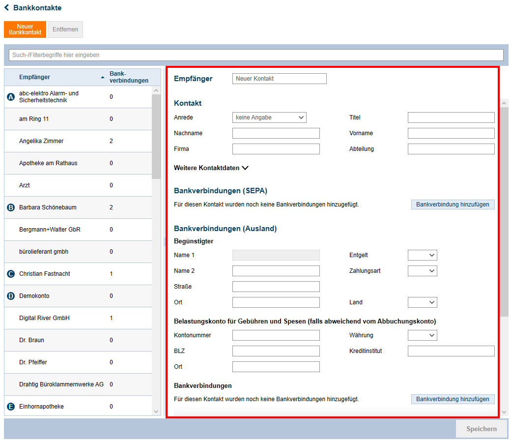Click Neuer Bankkontakt button
The width and height of the screenshot is (511, 441).
click(25, 29)
